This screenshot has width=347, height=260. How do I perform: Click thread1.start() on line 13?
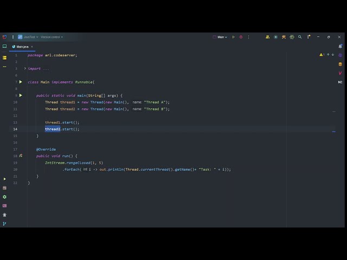tap(62, 122)
